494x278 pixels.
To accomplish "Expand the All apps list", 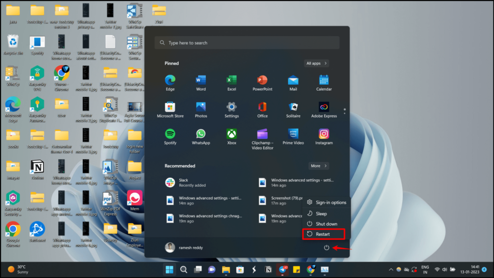I will point(316,63).
